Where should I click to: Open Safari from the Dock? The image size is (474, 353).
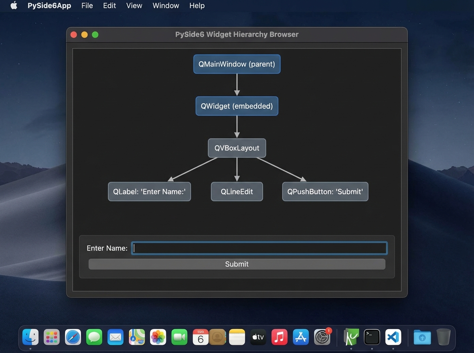[73, 337]
